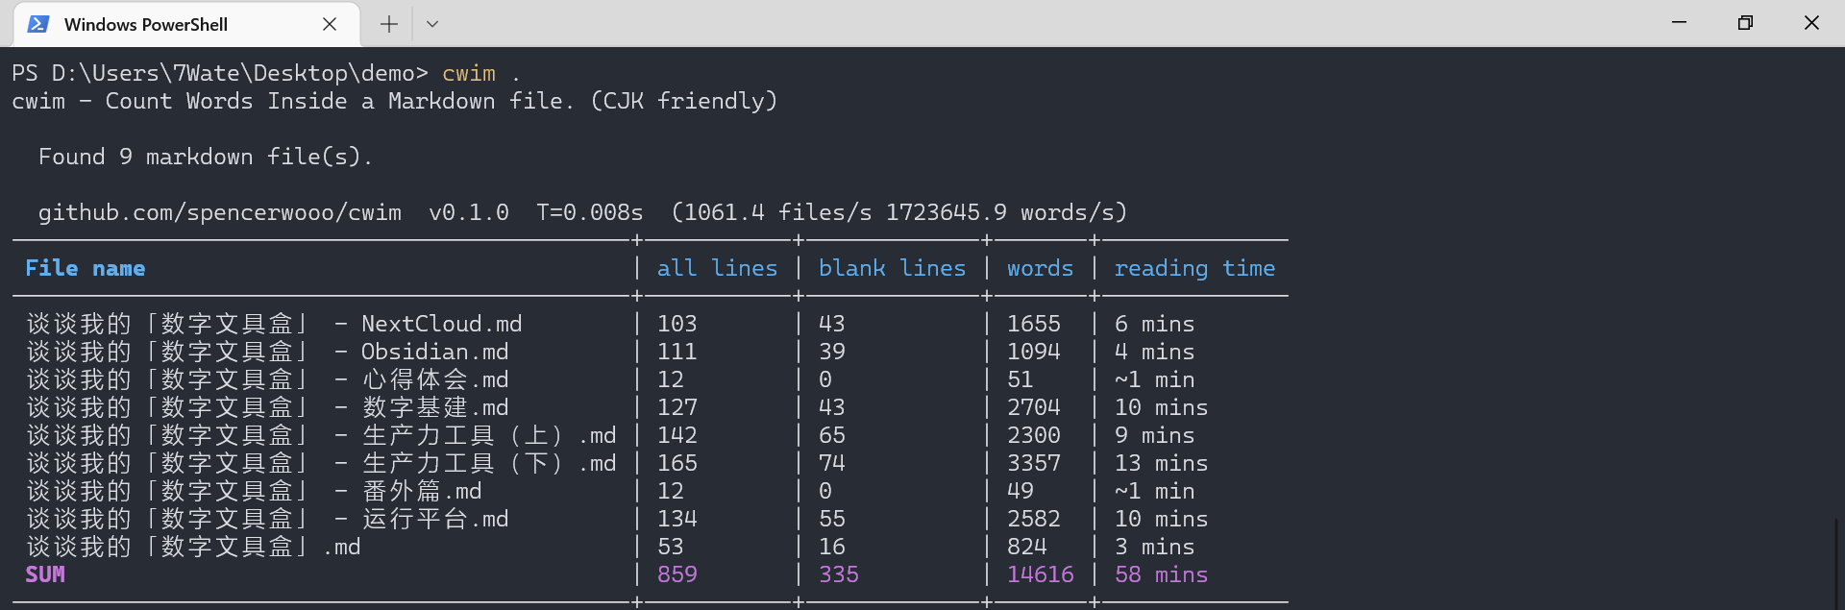
Task: Click the total word count 14616
Action: [1040, 574]
